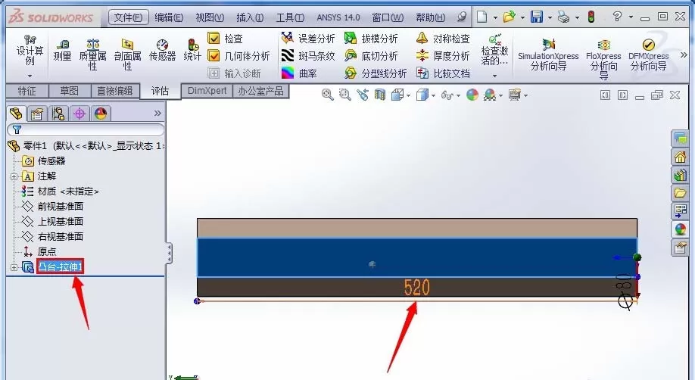Open the 设计算例 design study tool
Image resolution: width=695 pixels, height=380 pixels.
pyautogui.click(x=30, y=50)
